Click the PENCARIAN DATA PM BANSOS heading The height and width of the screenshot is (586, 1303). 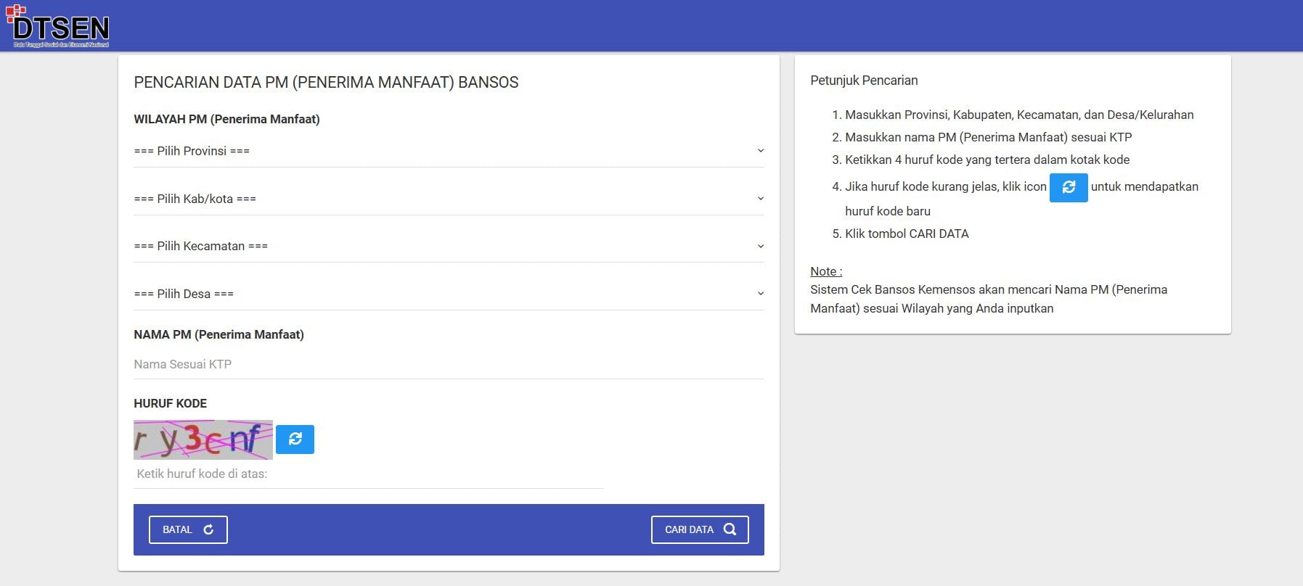click(x=326, y=83)
